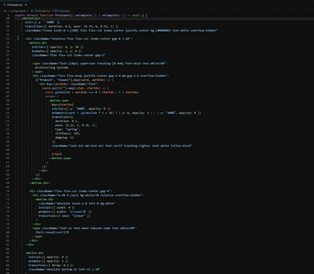Open the Preloader symbol breadcrumb
Viewport: 314px width, 274px height.
click(64, 11)
